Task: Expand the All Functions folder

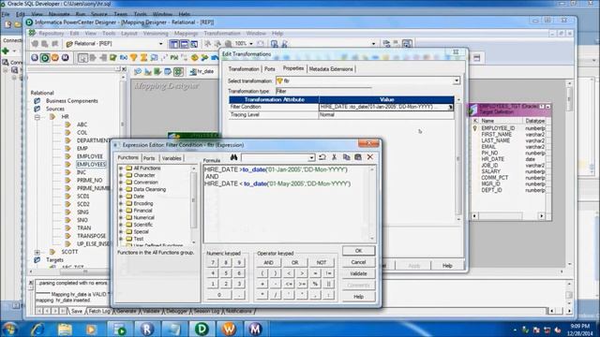Action: pyautogui.click(x=121, y=168)
